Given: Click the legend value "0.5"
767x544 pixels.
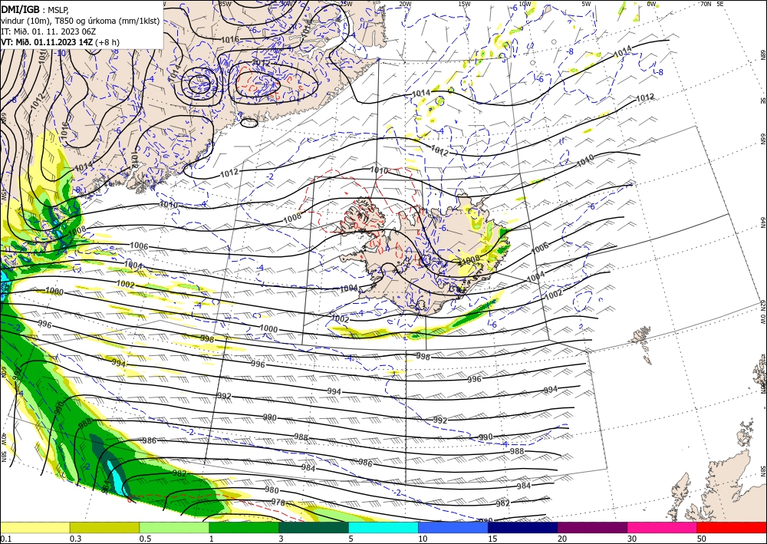Looking at the screenshot, I should tap(145, 539).
